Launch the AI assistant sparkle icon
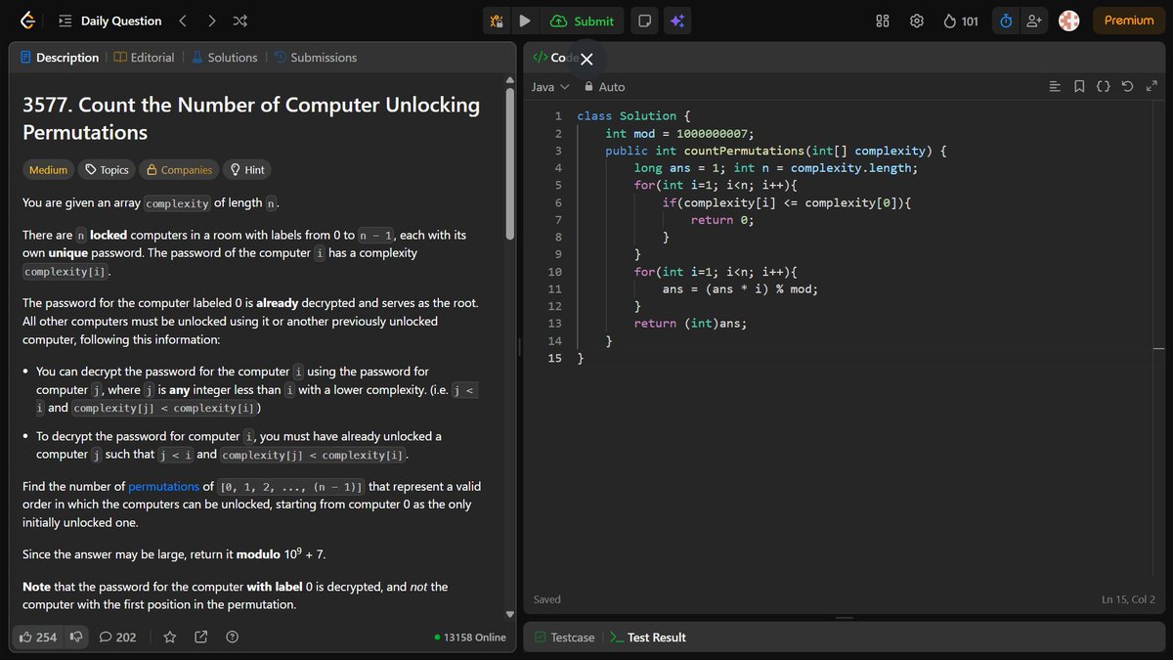 point(677,21)
